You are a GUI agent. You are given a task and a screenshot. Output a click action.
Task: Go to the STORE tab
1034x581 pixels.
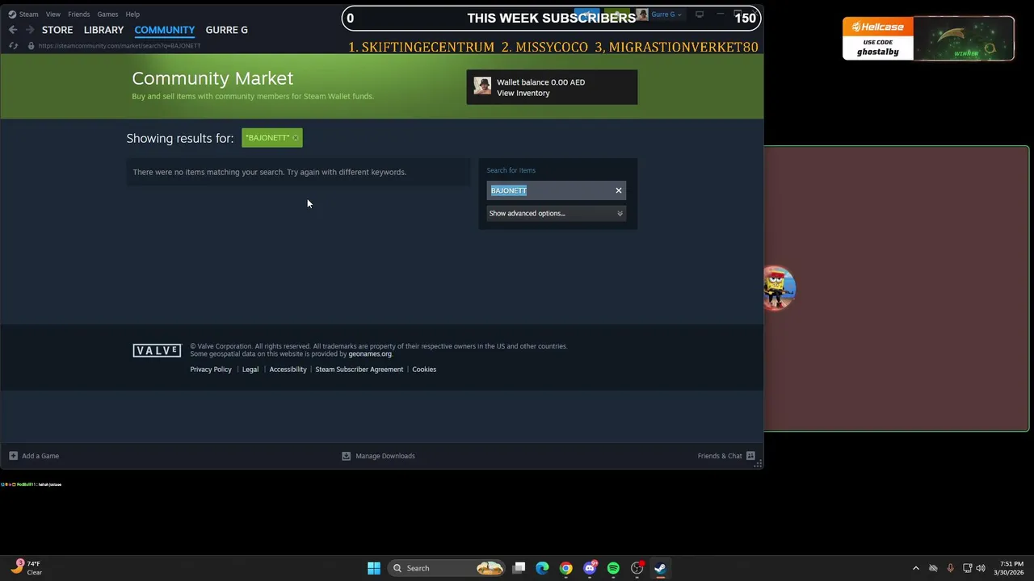click(x=57, y=30)
